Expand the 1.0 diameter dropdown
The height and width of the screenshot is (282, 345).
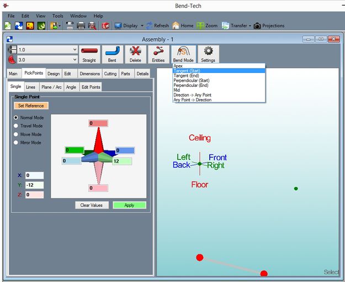(x=75, y=49)
